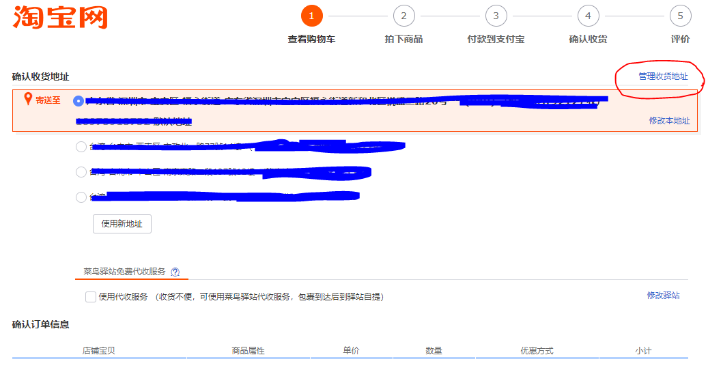The image size is (708, 370).
Task: Click the 寄送至 label
Action: pos(48,100)
